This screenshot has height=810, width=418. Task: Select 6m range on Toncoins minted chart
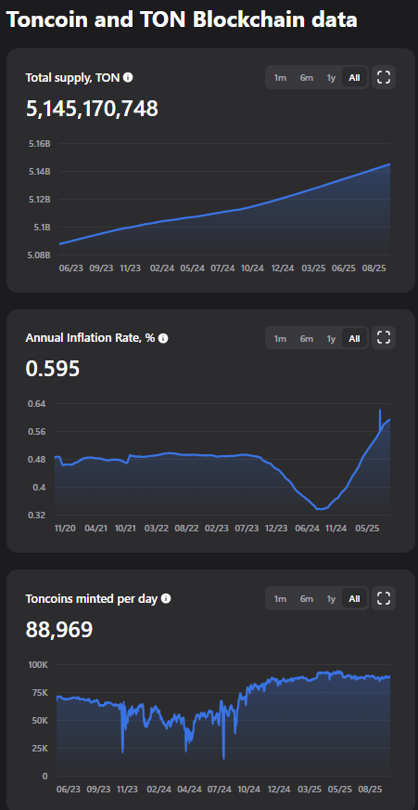point(307,599)
